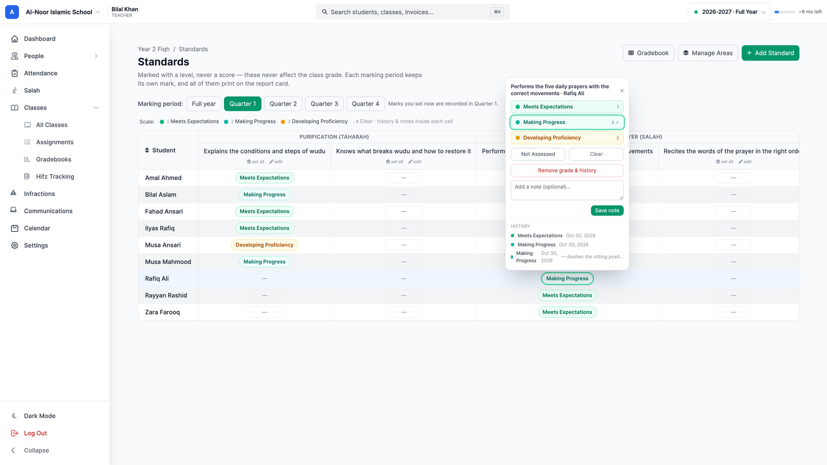827x465 pixels.
Task: Select Developing Proficiency option in popup
Action: 567,138
